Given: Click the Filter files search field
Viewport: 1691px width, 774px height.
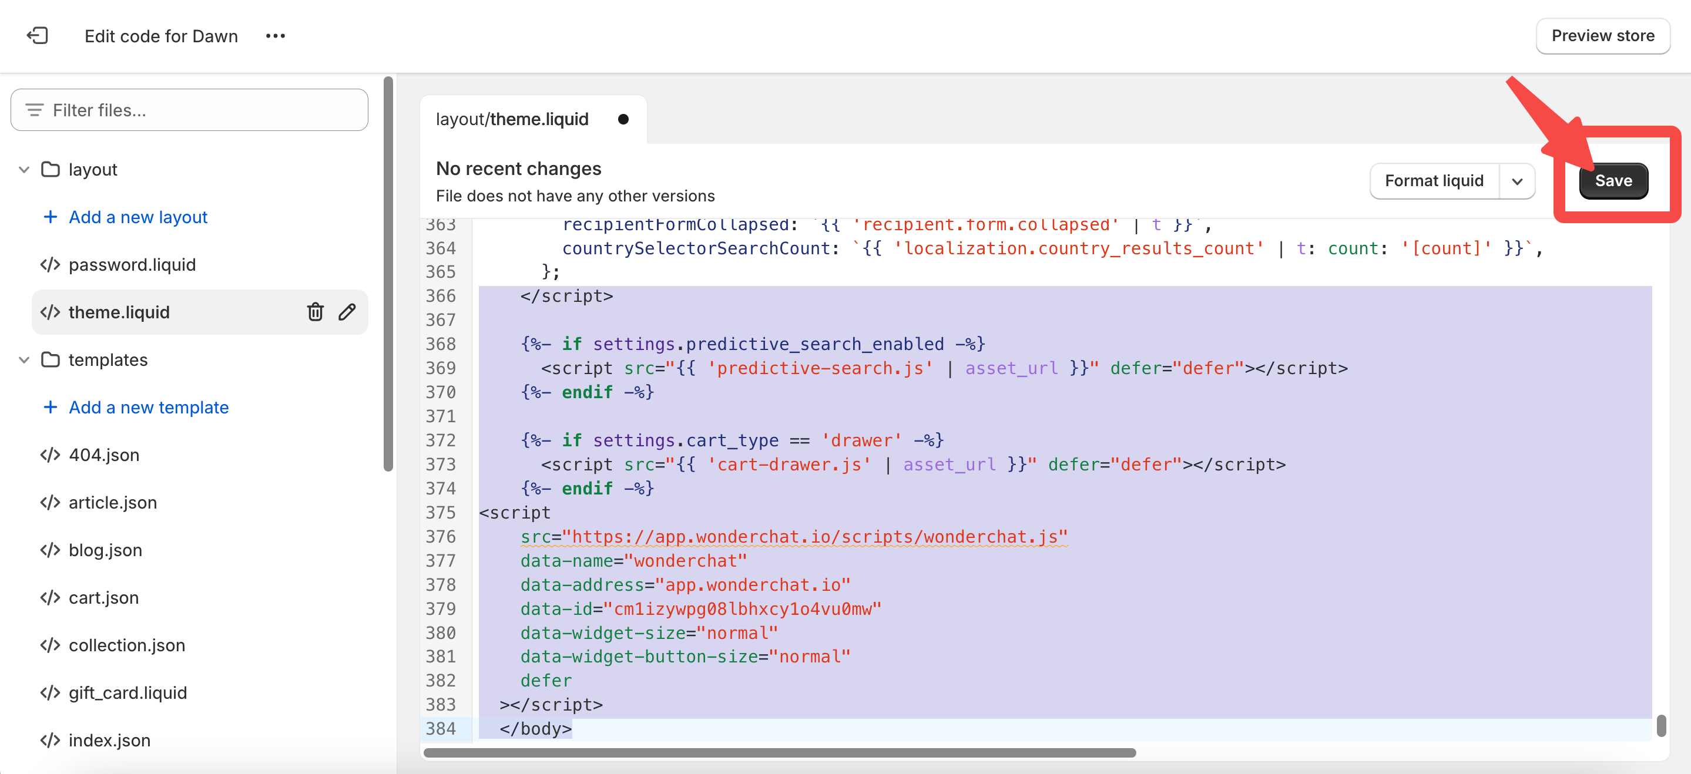Looking at the screenshot, I should coord(189,110).
